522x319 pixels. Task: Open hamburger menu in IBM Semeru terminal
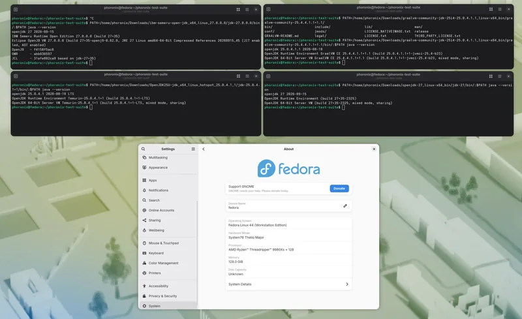247,10
